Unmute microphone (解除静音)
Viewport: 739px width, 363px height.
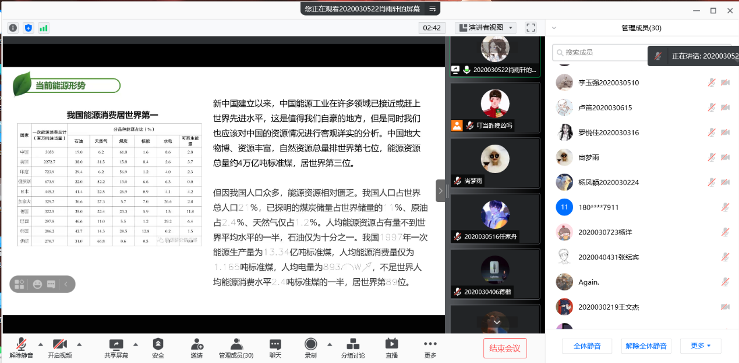tap(22, 348)
